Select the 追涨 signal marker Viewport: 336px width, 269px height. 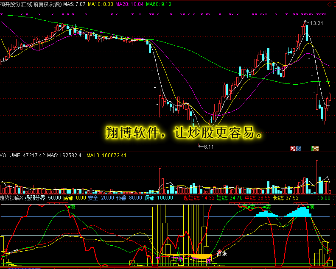[221, 254]
